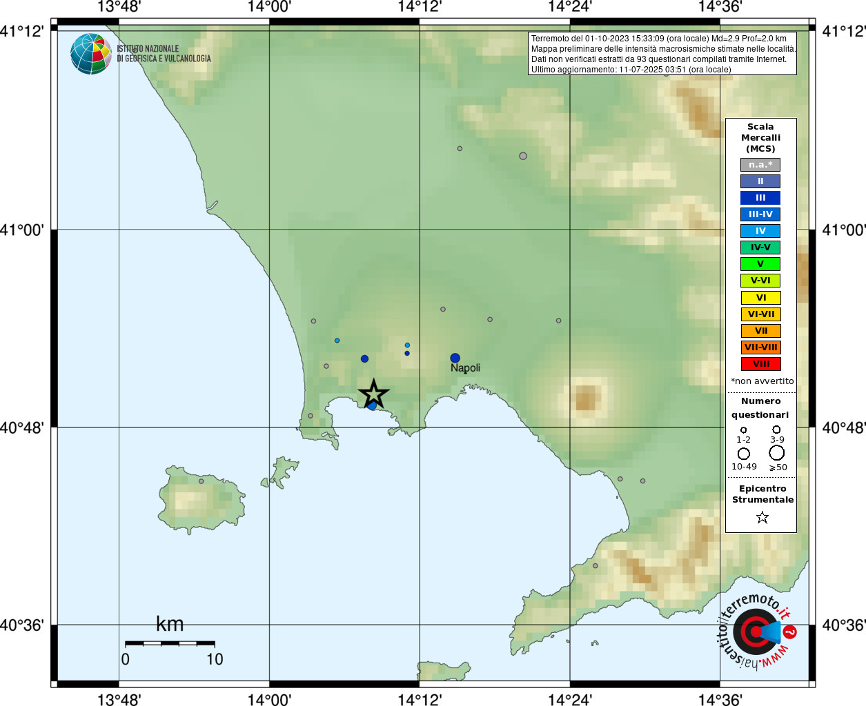
Task: Click the epicenter star on the map
Action: pyautogui.click(x=373, y=394)
